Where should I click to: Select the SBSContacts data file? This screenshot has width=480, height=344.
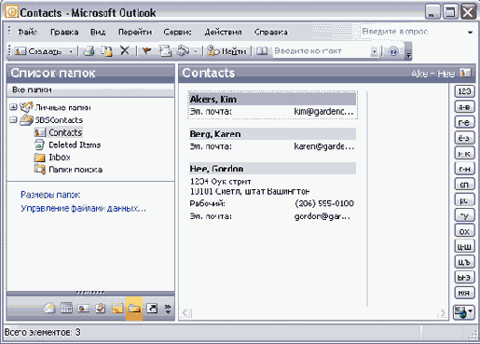pyautogui.click(x=59, y=120)
